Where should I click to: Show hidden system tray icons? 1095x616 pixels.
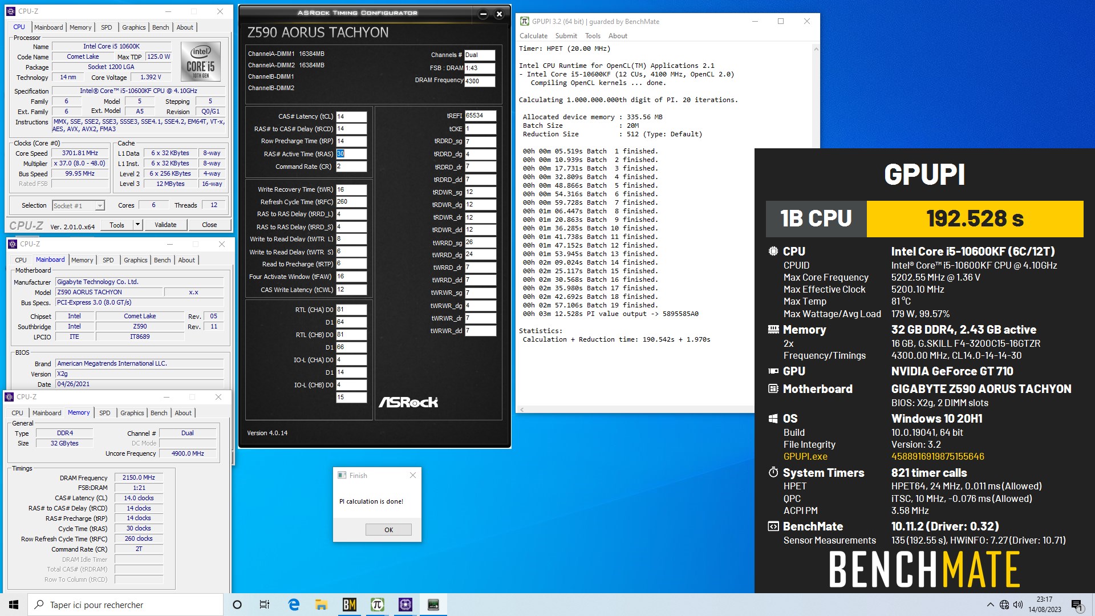click(990, 605)
